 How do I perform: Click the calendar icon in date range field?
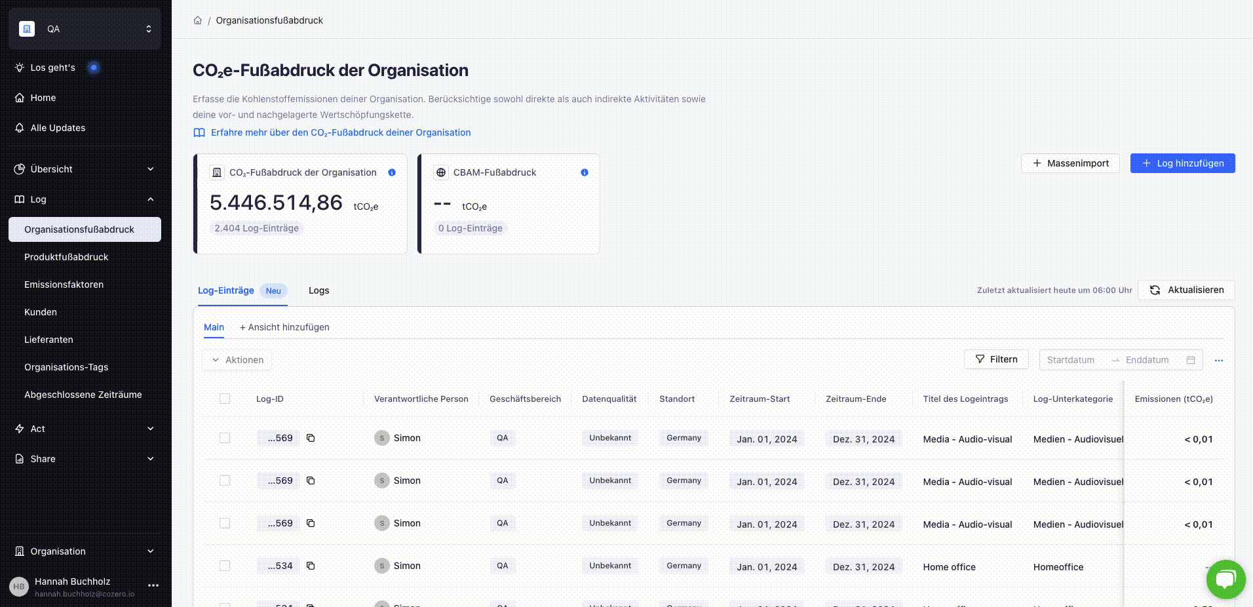pos(1190,360)
